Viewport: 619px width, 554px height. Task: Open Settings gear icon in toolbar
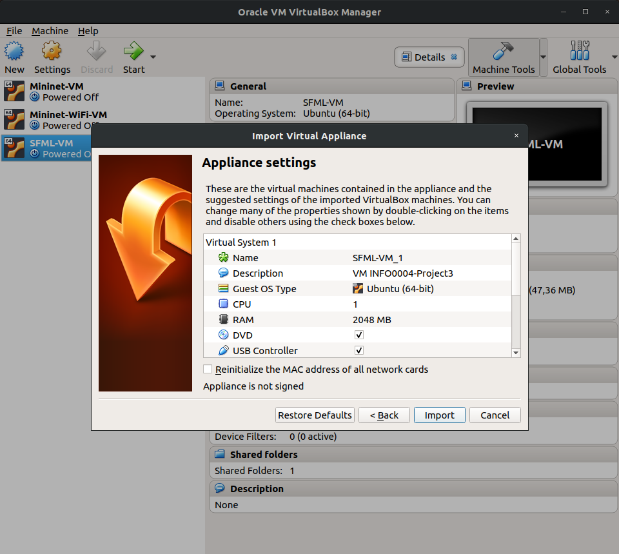point(52,52)
